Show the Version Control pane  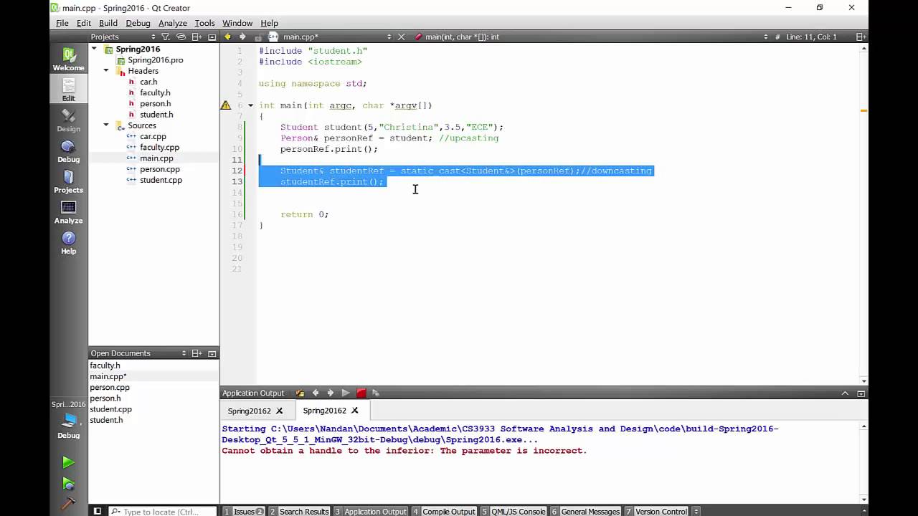[x=656, y=511]
